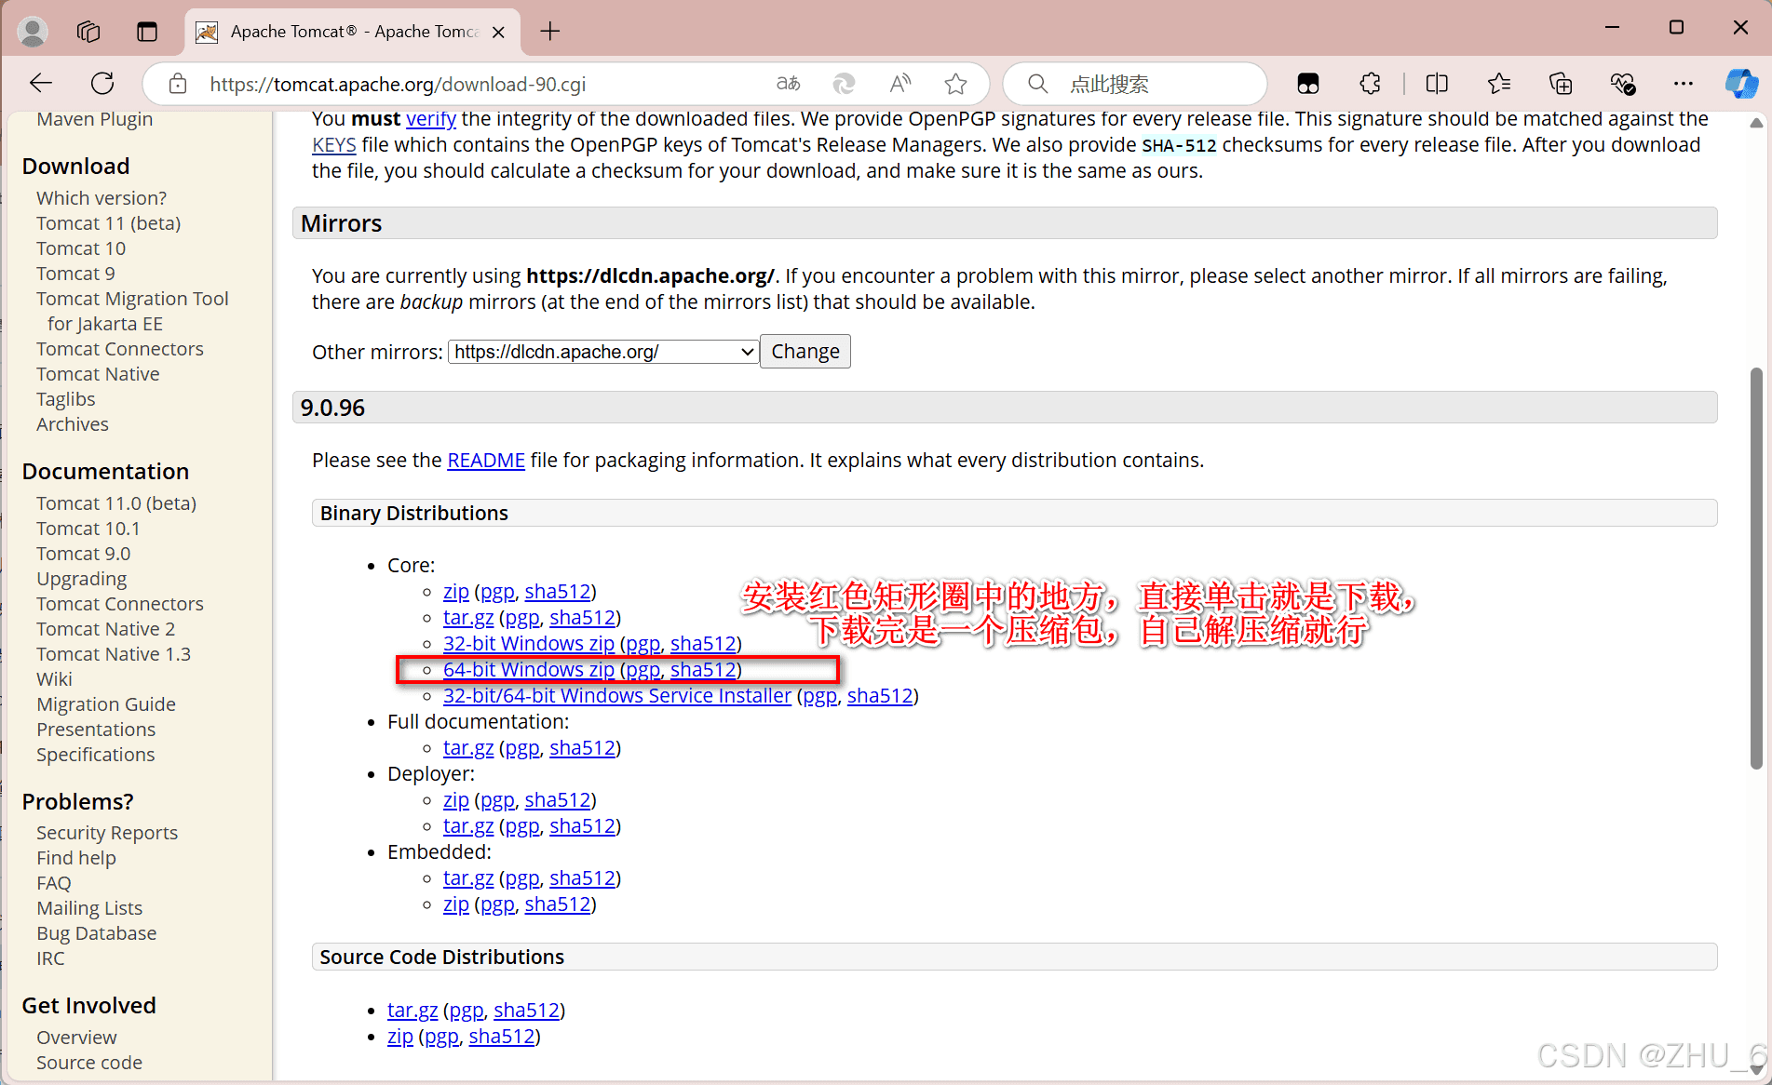Download the Embedded zip link

tap(456, 904)
